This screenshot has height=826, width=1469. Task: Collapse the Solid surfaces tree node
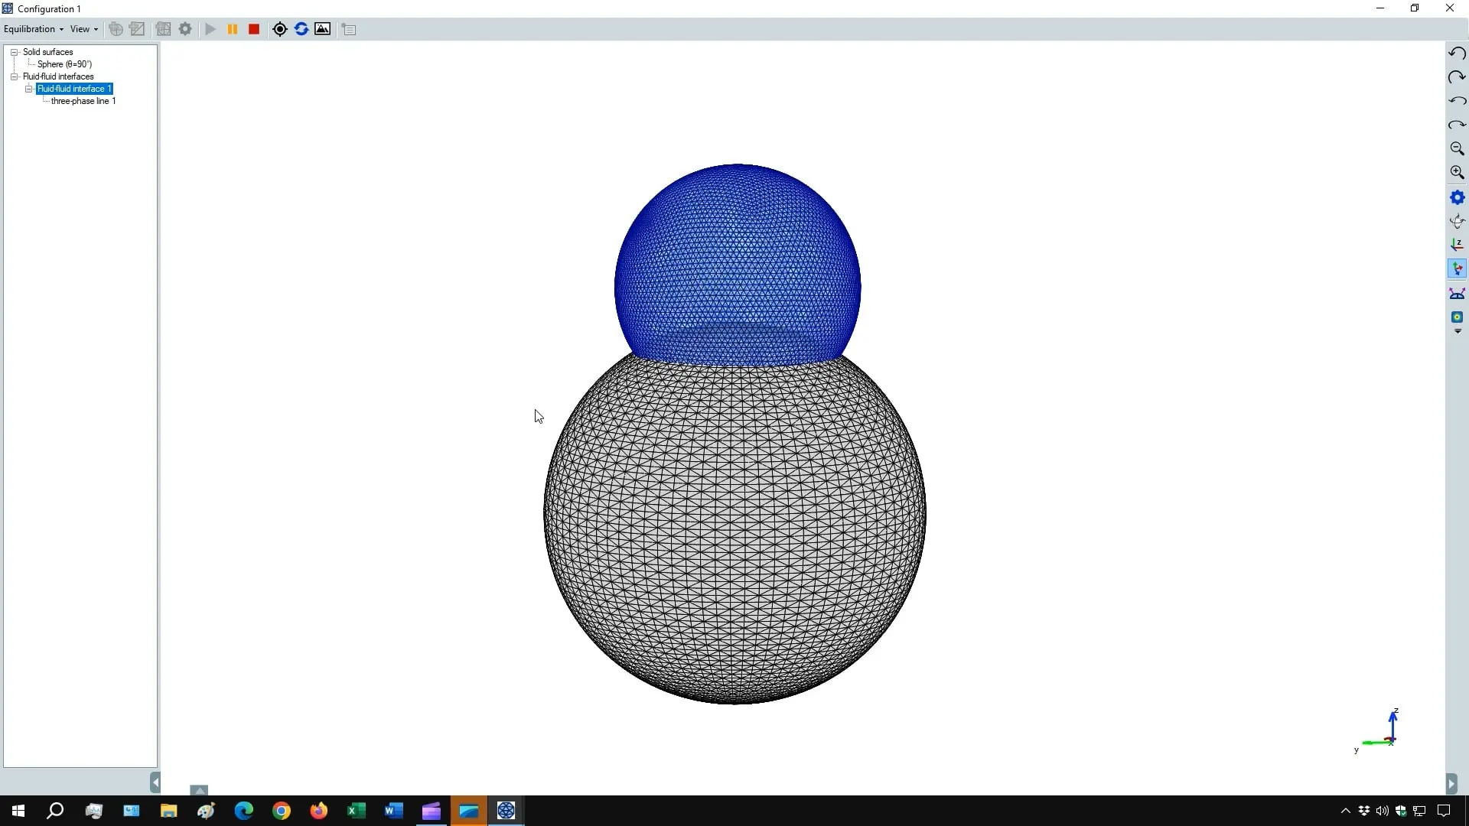pos(15,51)
